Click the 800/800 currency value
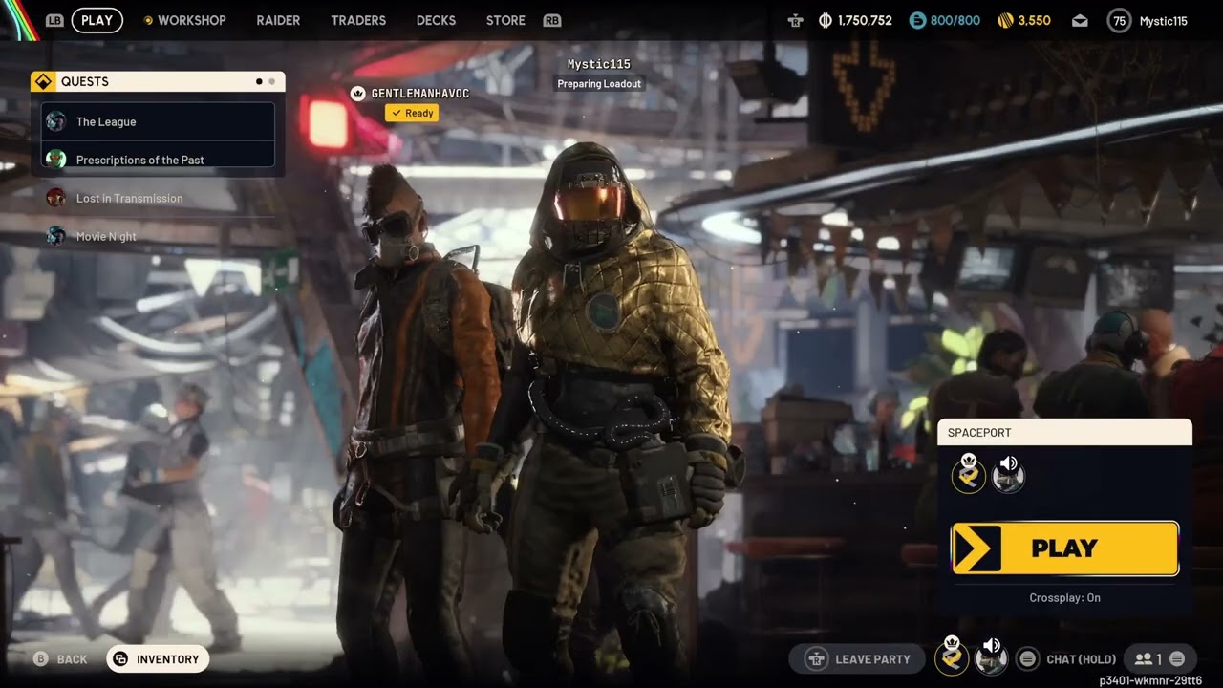The image size is (1223, 688). pyautogui.click(x=955, y=20)
